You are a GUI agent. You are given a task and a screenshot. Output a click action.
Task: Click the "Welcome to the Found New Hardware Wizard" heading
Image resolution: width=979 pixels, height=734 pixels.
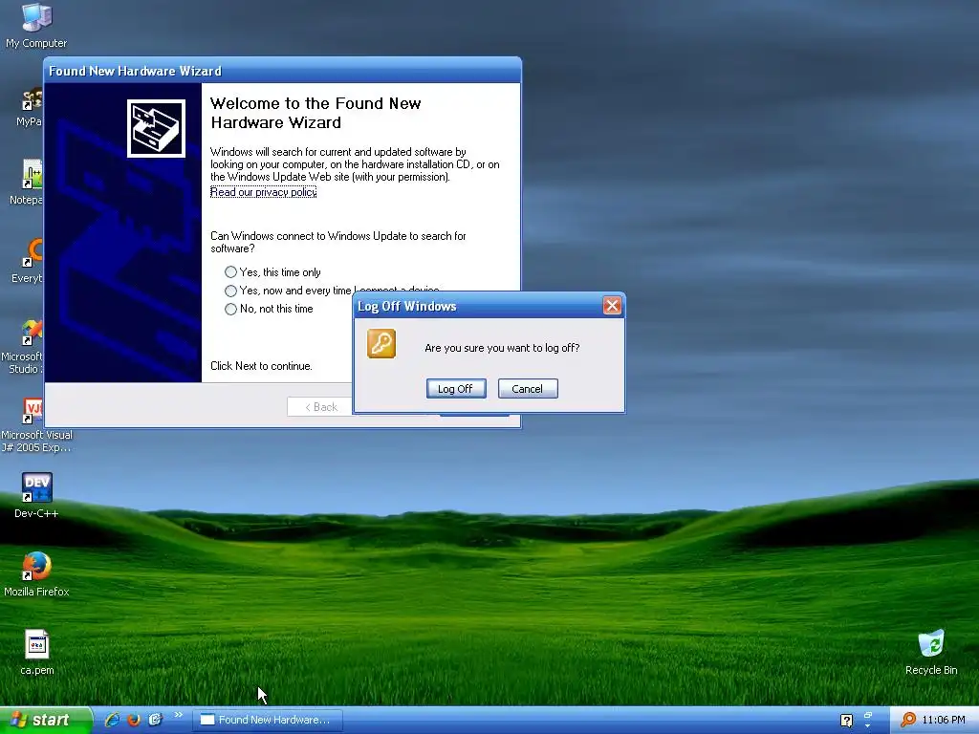pos(315,113)
